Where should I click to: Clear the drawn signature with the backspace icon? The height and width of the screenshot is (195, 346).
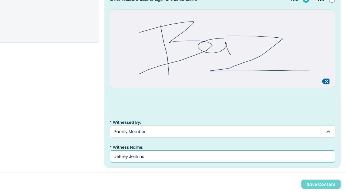pos(325,81)
